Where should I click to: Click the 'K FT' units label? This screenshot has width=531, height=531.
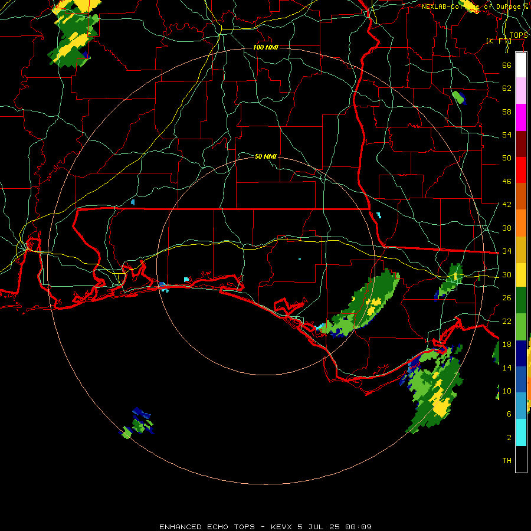click(x=499, y=41)
